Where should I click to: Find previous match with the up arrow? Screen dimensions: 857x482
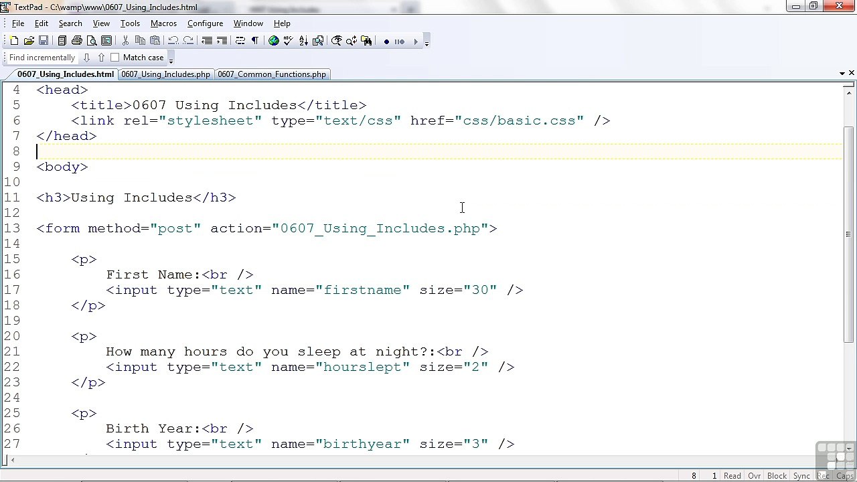point(101,58)
